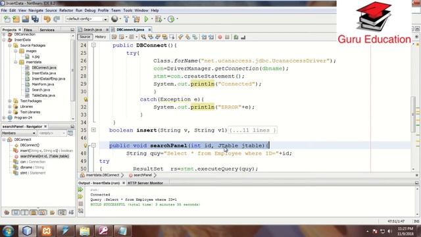The image size is (421, 237).
Task: Toggle the Show Static Members filter in Navigator
Action: [x=24, y=213]
